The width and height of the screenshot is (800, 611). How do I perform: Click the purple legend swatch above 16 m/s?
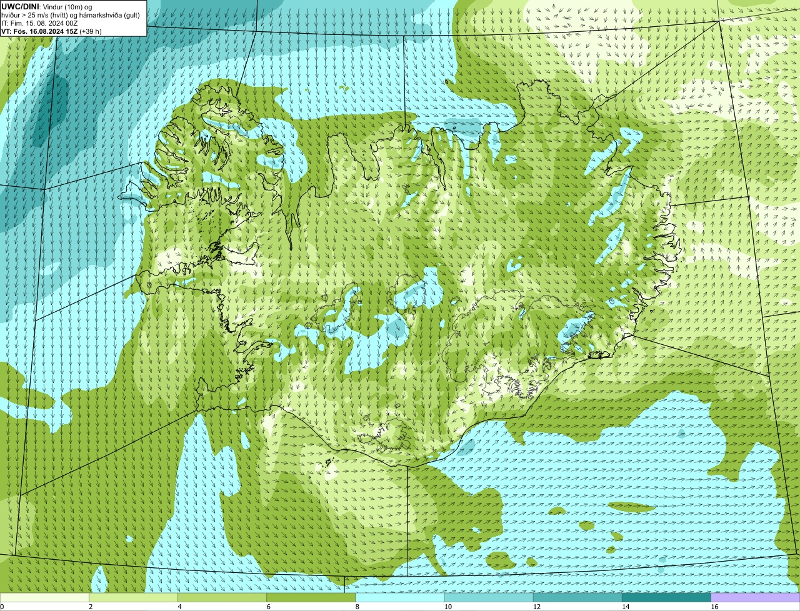point(756,597)
